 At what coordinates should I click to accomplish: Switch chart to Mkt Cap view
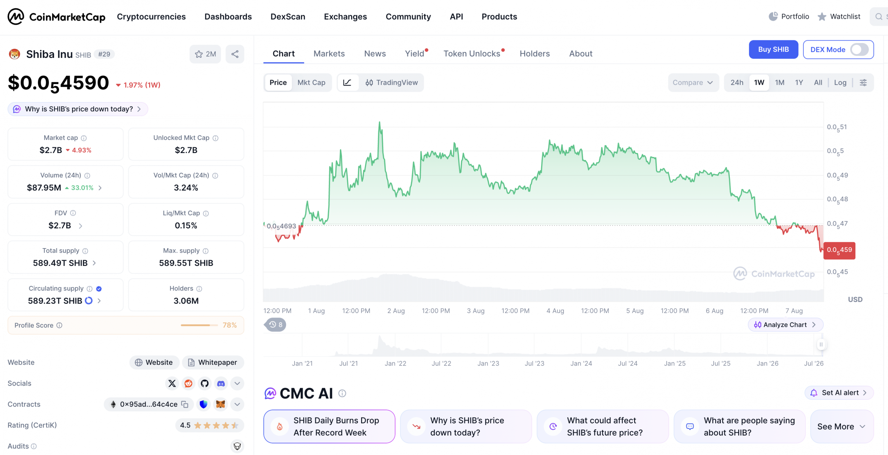311,83
